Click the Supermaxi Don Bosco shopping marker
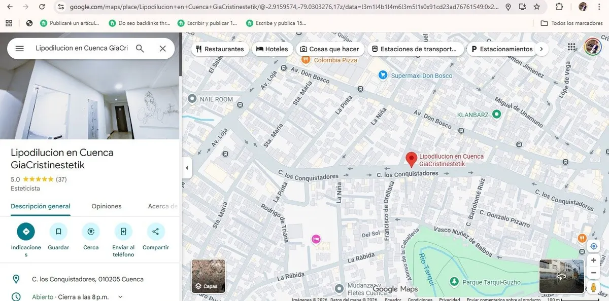The width and height of the screenshot is (609, 301). 383,75
